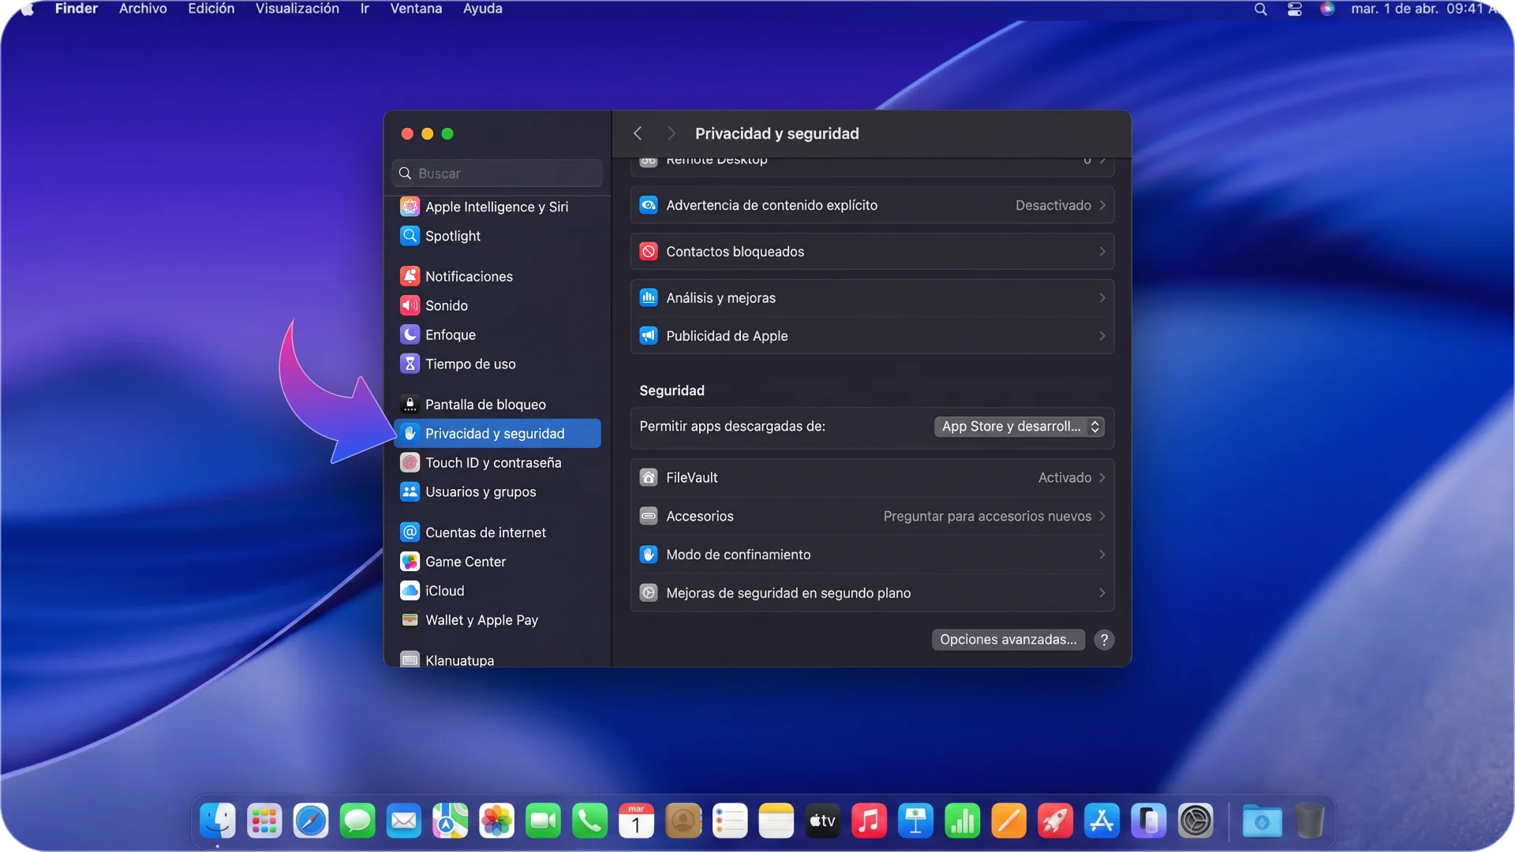Image resolution: width=1515 pixels, height=852 pixels.
Task: Open Apple Music from the Dock
Action: pyautogui.click(x=869, y=821)
